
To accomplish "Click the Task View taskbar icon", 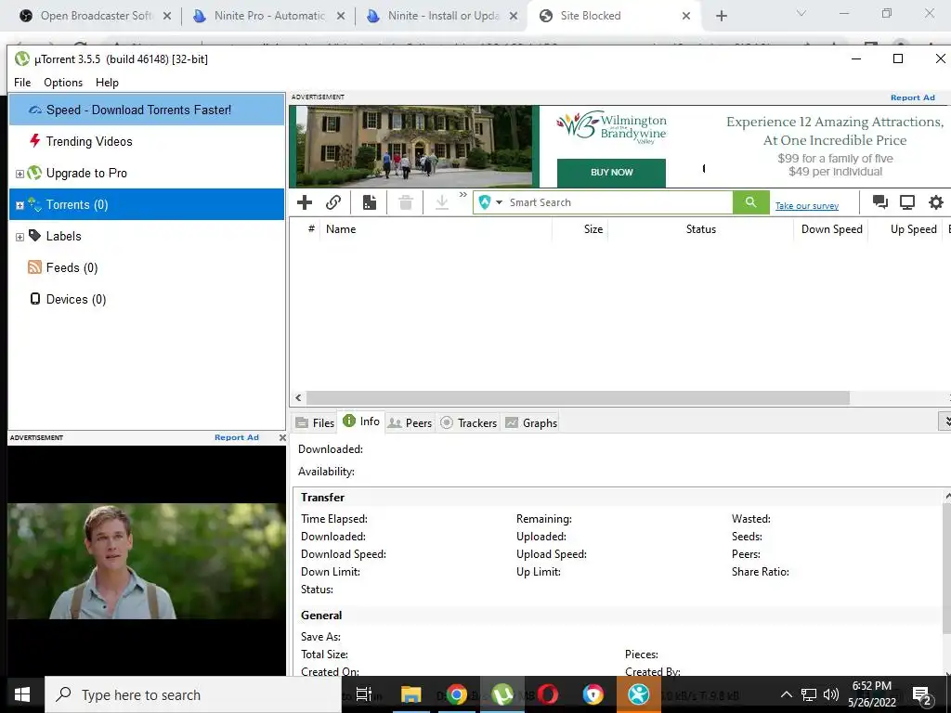I will [x=364, y=694].
